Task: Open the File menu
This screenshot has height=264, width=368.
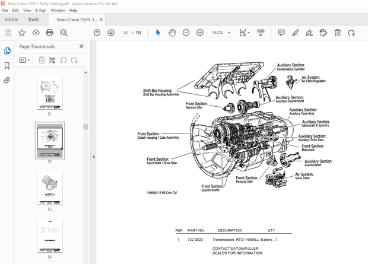Action: click(5, 10)
